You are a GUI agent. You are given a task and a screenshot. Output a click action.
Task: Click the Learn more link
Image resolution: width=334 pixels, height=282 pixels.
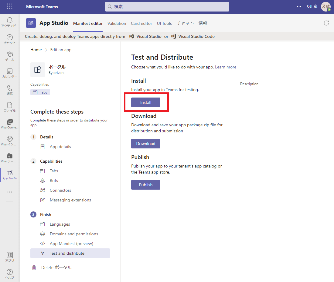[226, 67]
